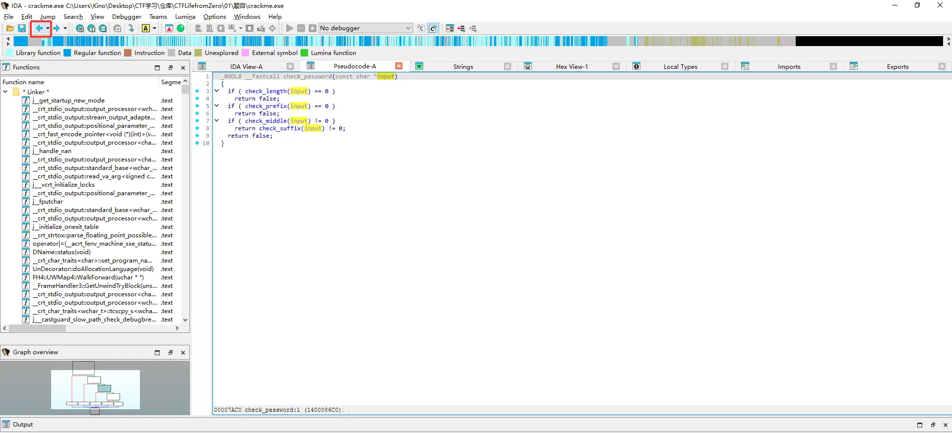The width and height of the screenshot is (952, 433).
Task: Toggle the breakpoint dot on line 3
Action: (x=197, y=91)
